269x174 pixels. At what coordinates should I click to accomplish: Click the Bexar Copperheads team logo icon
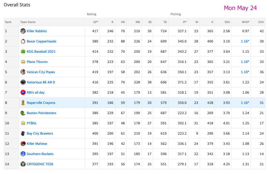point(23,41)
